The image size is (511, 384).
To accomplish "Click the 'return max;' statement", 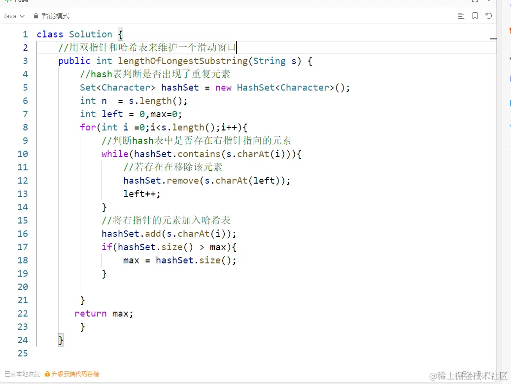I will click(104, 314).
